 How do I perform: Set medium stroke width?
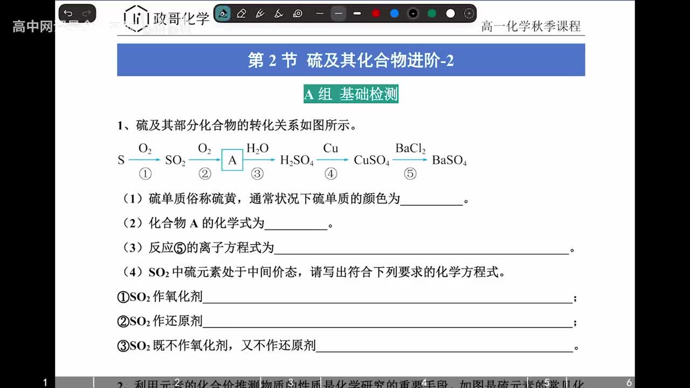pos(339,13)
